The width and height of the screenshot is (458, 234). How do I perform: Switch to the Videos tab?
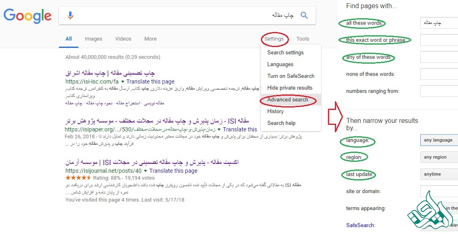pos(123,39)
